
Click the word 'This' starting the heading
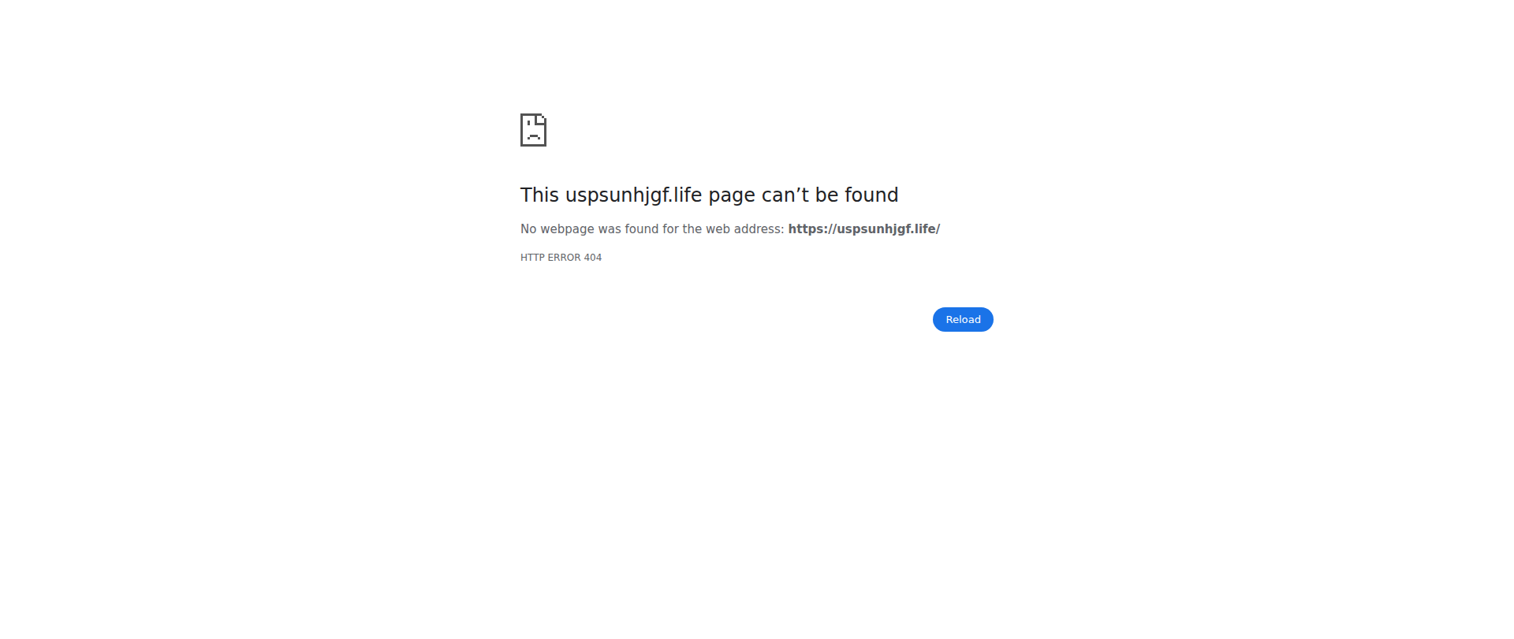[x=539, y=195]
